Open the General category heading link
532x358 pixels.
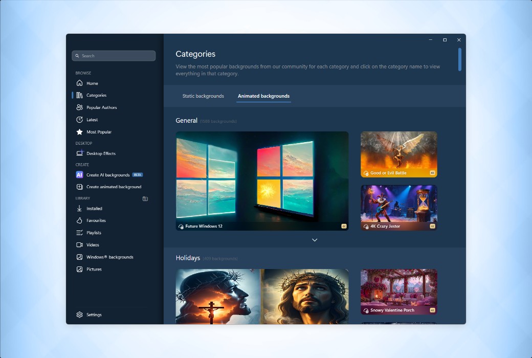click(186, 121)
